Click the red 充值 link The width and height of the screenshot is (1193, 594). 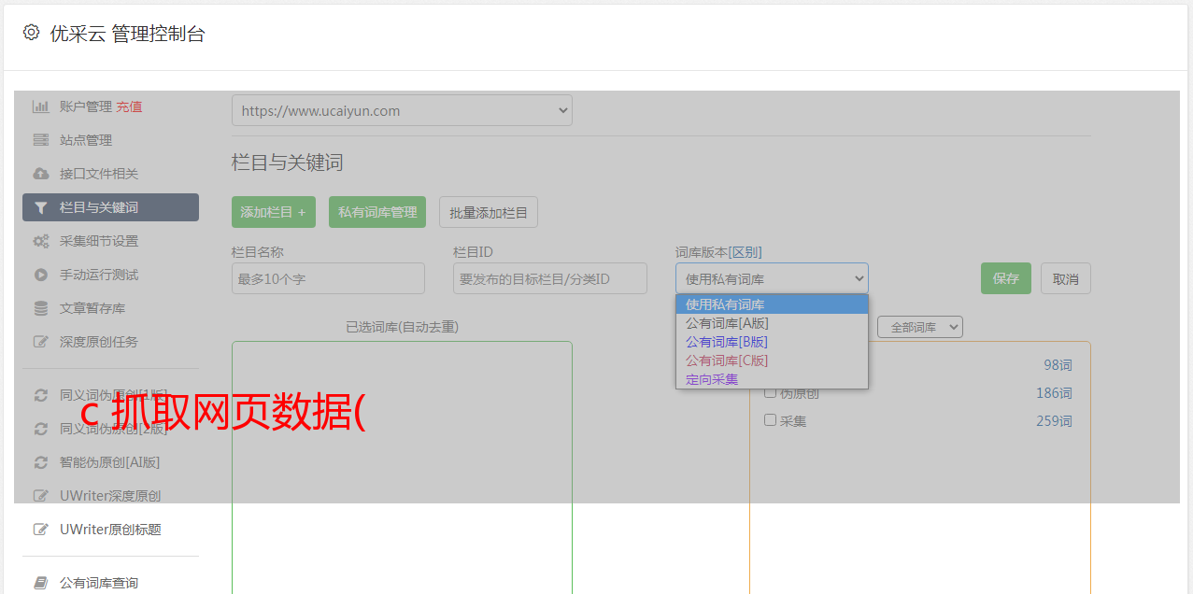(129, 106)
